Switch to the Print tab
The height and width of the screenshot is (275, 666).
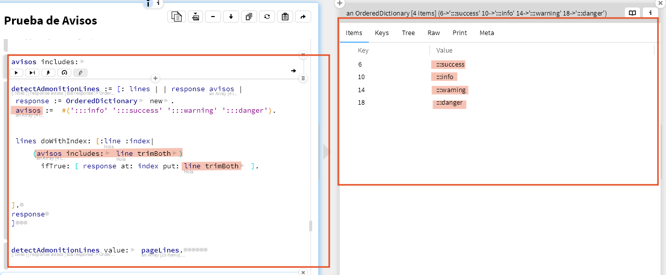tap(460, 33)
